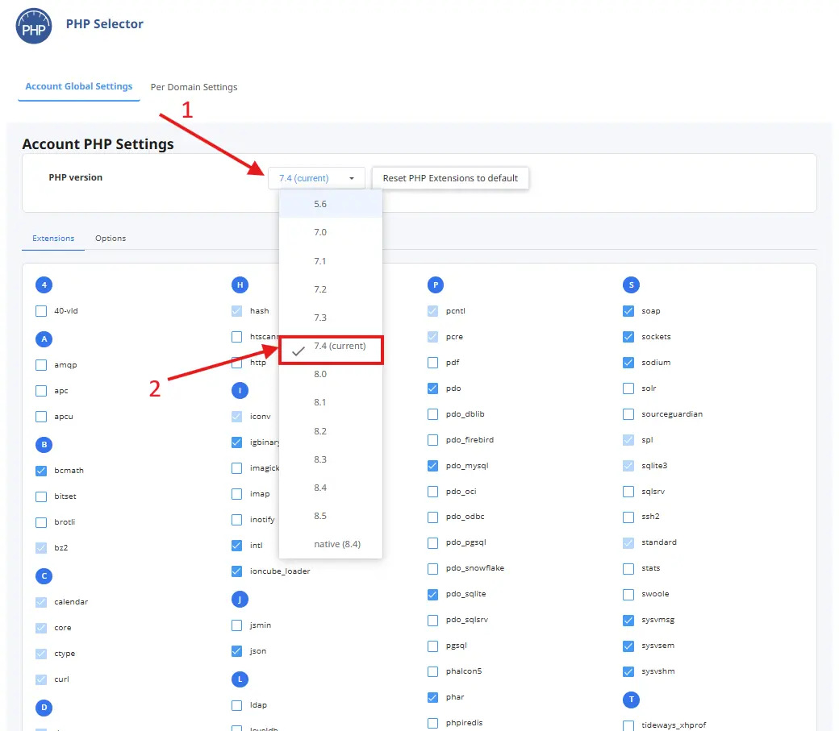Check the pdf extension box
839x731 pixels.
[x=433, y=363]
